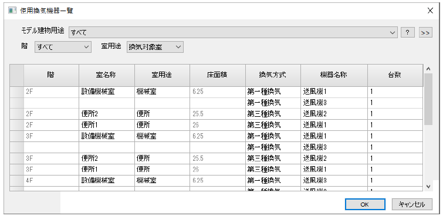Click the scrollbar up arrow

point(428,69)
